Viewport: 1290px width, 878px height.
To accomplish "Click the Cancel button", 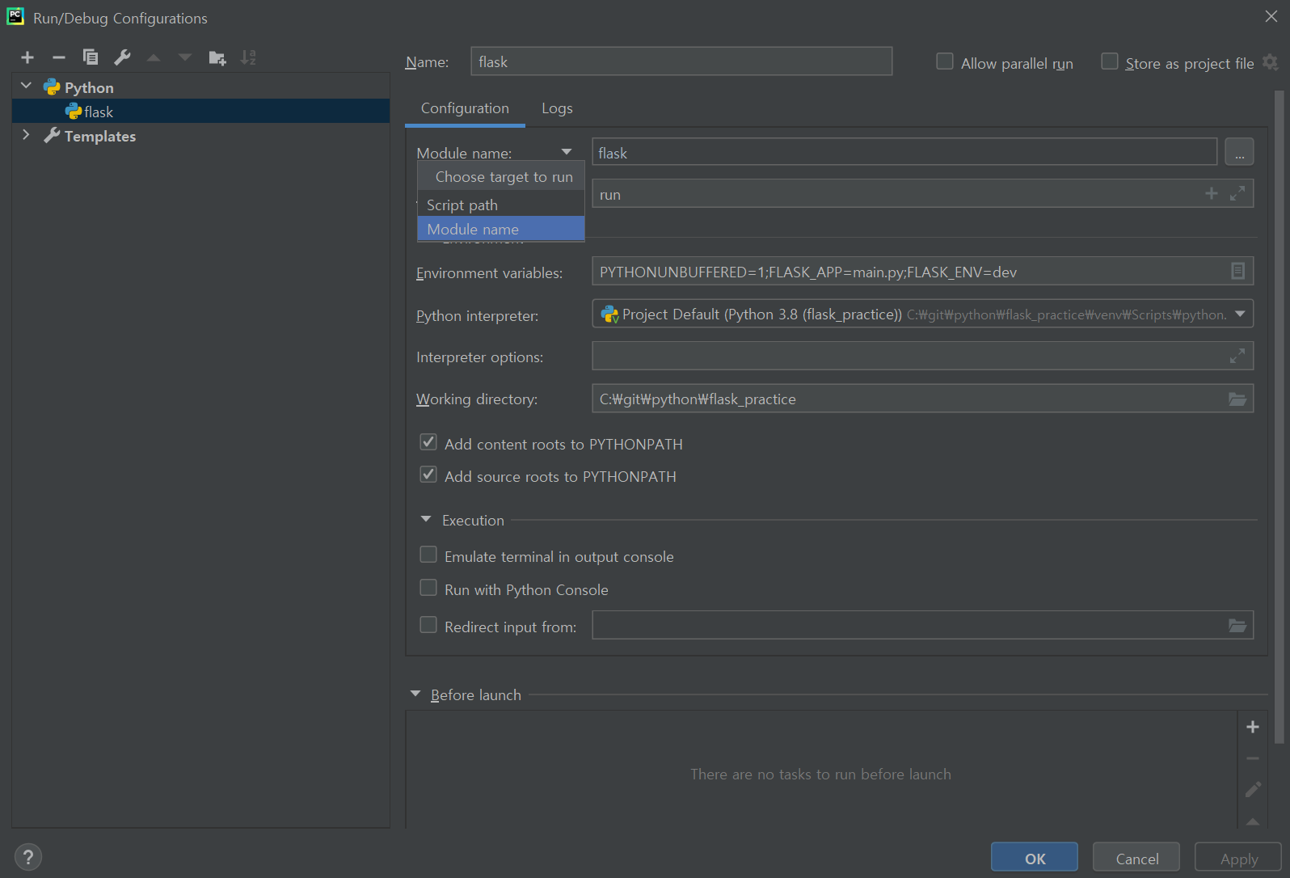I will (x=1136, y=858).
